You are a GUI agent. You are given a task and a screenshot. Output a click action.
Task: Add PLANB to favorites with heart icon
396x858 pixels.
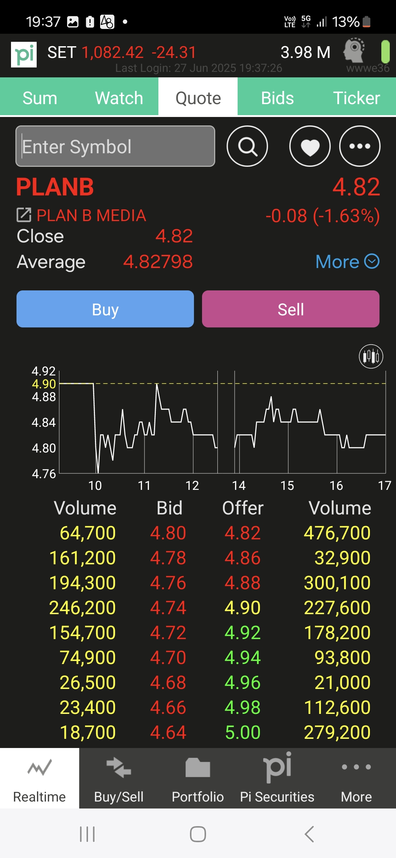tap(310, 146)
